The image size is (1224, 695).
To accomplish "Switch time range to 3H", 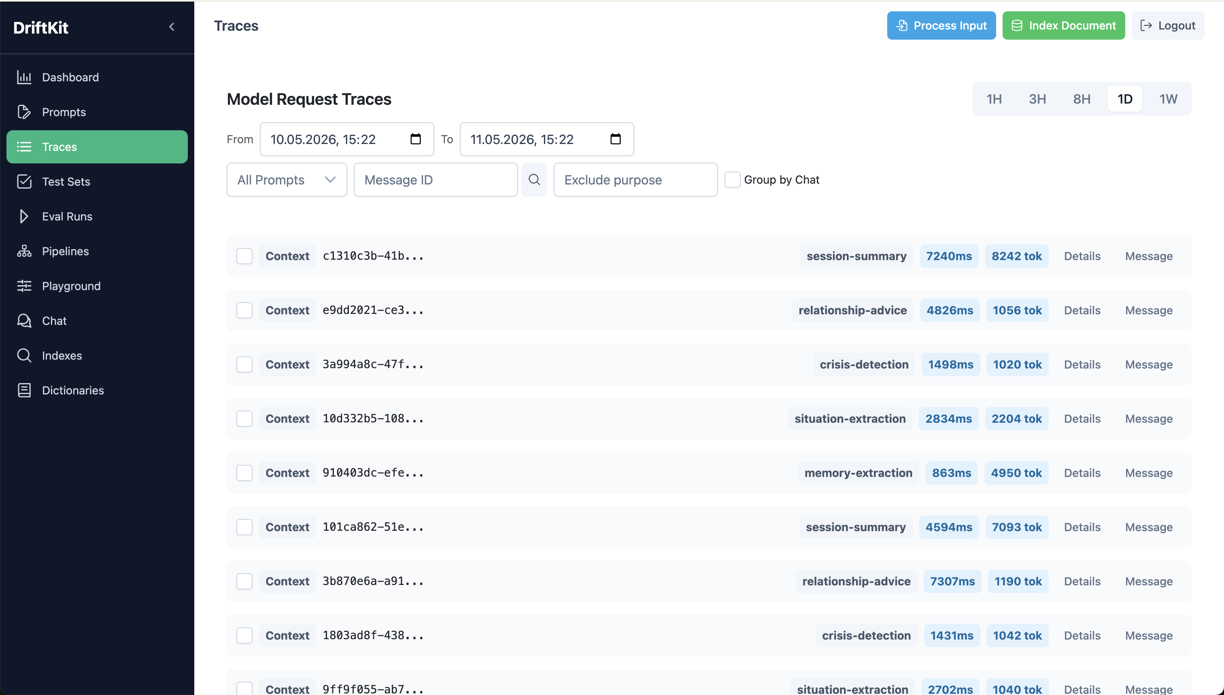I will (x=1037, y=99).
